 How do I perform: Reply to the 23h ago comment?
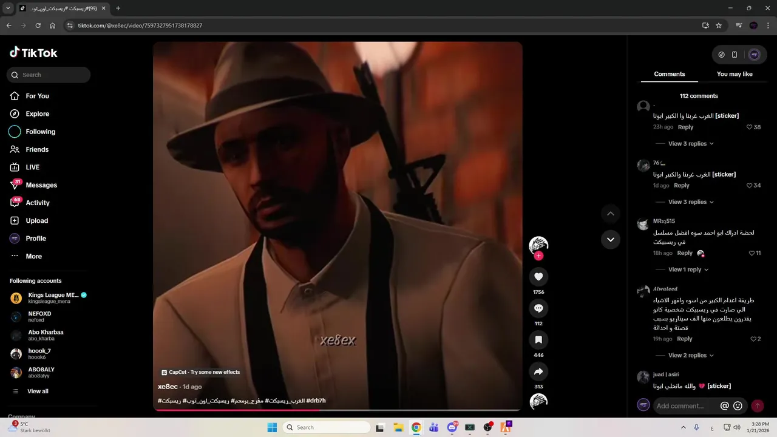tap(686, 127)
